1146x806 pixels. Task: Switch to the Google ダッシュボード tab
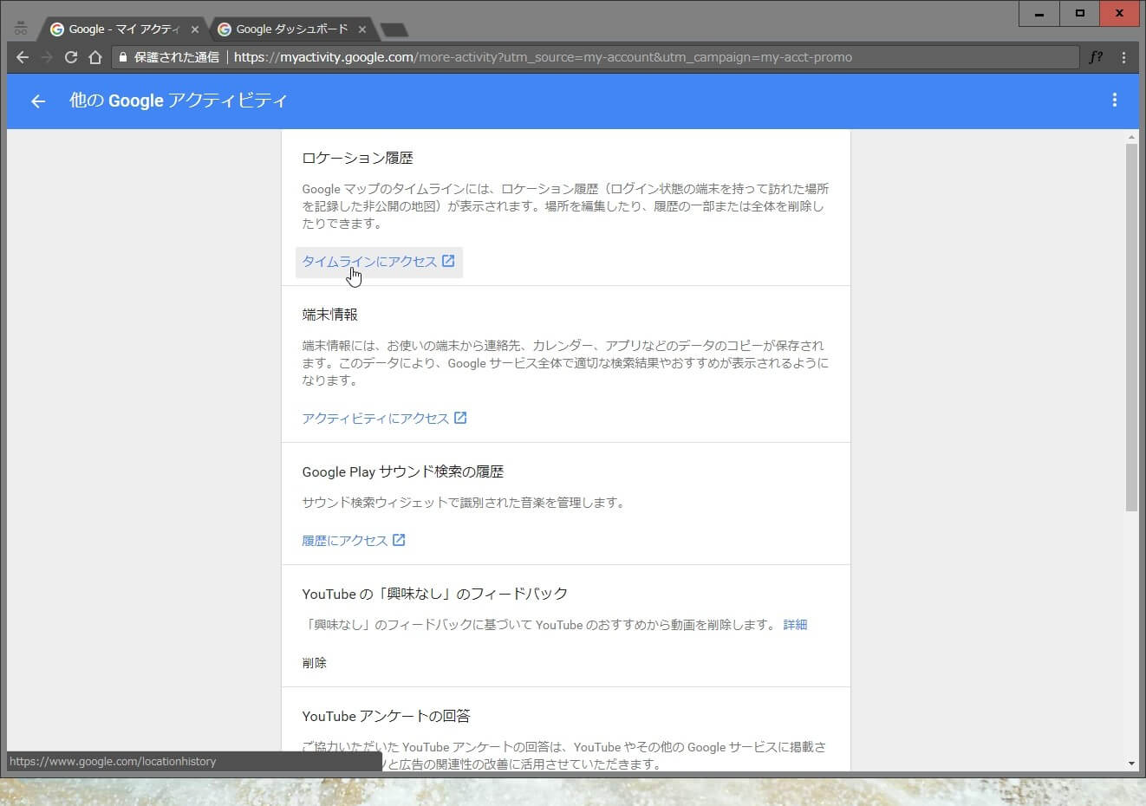click(291, 29)
